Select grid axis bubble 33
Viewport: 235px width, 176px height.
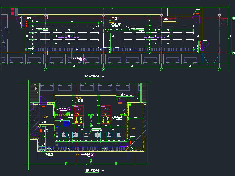45,69
